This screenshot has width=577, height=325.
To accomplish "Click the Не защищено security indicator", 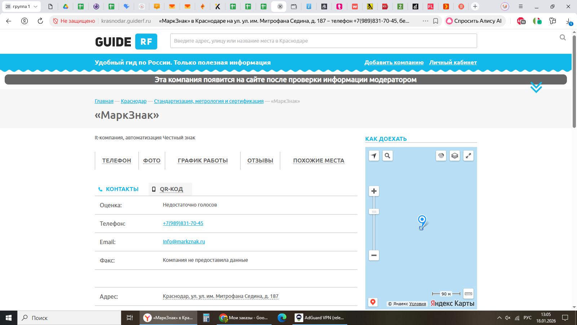I will [x=74, y=21].
